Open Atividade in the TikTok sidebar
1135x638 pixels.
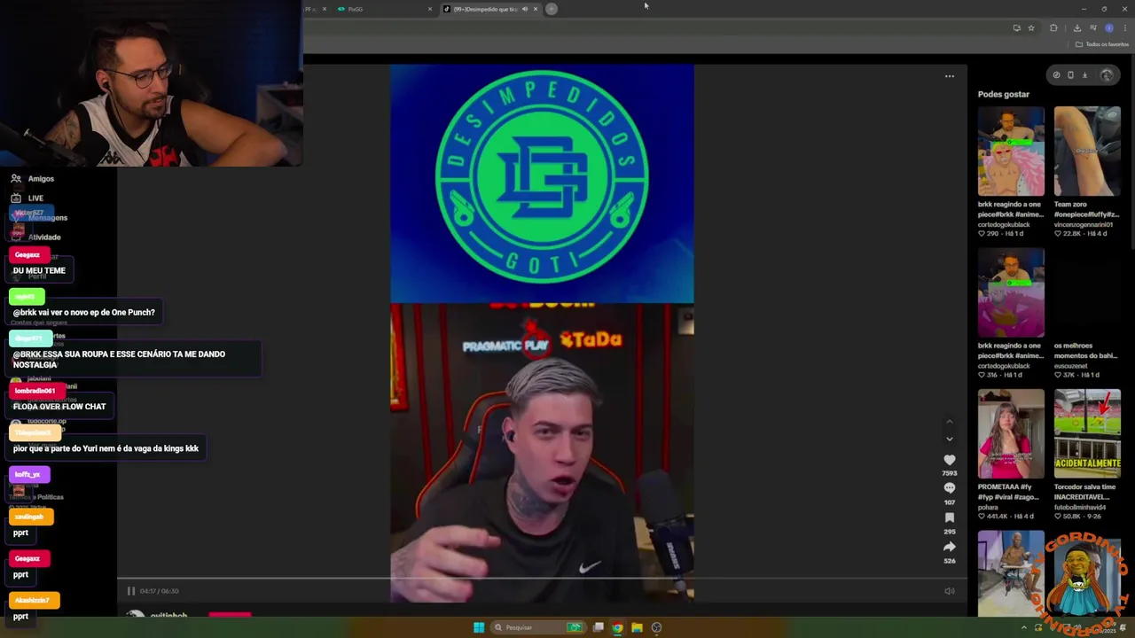(x=35, y=237)
